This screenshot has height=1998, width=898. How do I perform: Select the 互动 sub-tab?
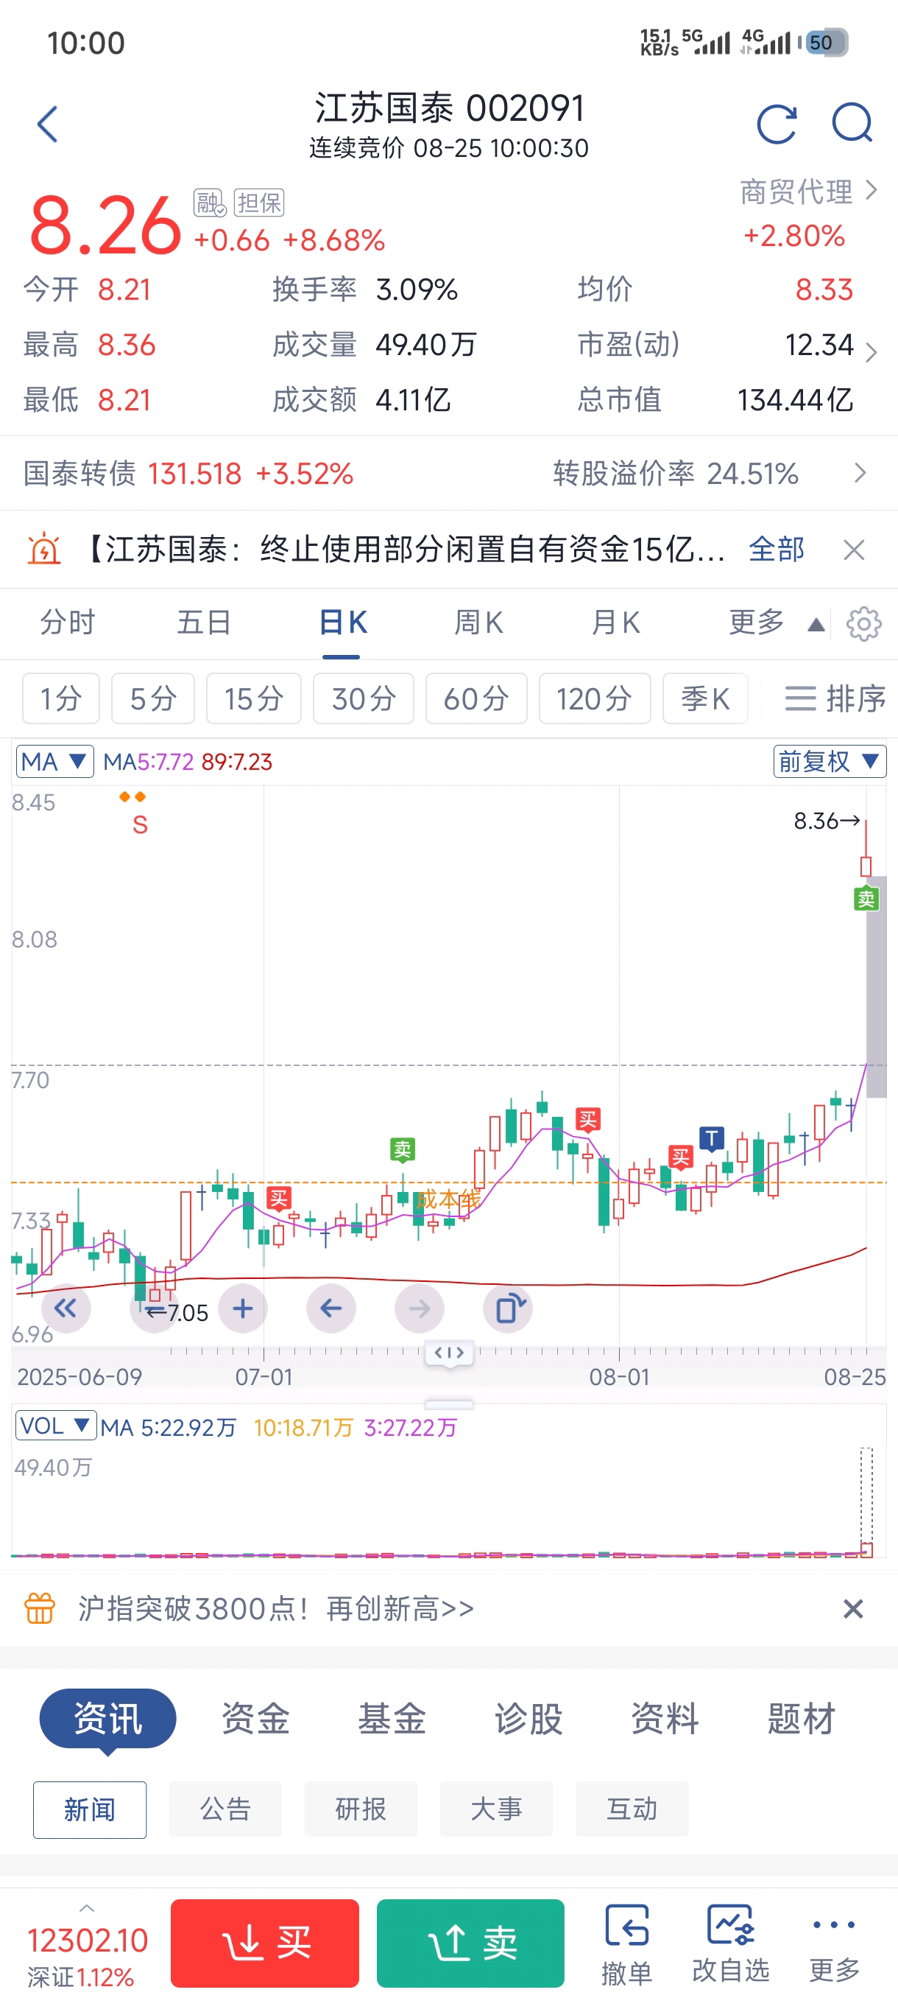pyautogui.click(x=632, y=1810)
